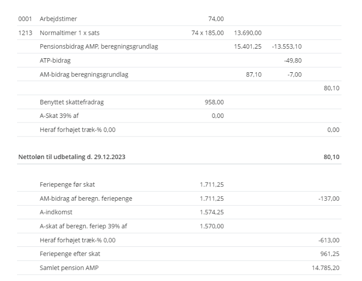This screenshot has height=281, width=362.
Task: Select the 74,00 hours value
Action: 216,19
